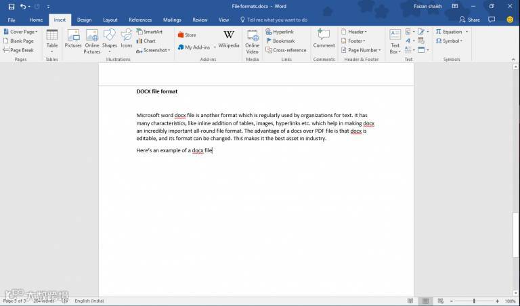
Task: Open the Office Store add-ins
Action: [x=187, y=35]
